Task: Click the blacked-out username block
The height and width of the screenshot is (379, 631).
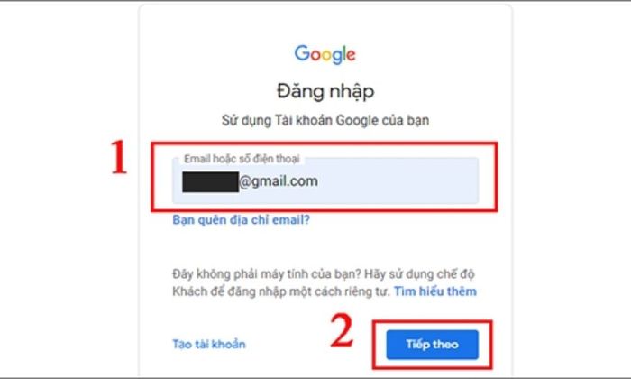Action: pyautogui.click(x=210, y=181)
